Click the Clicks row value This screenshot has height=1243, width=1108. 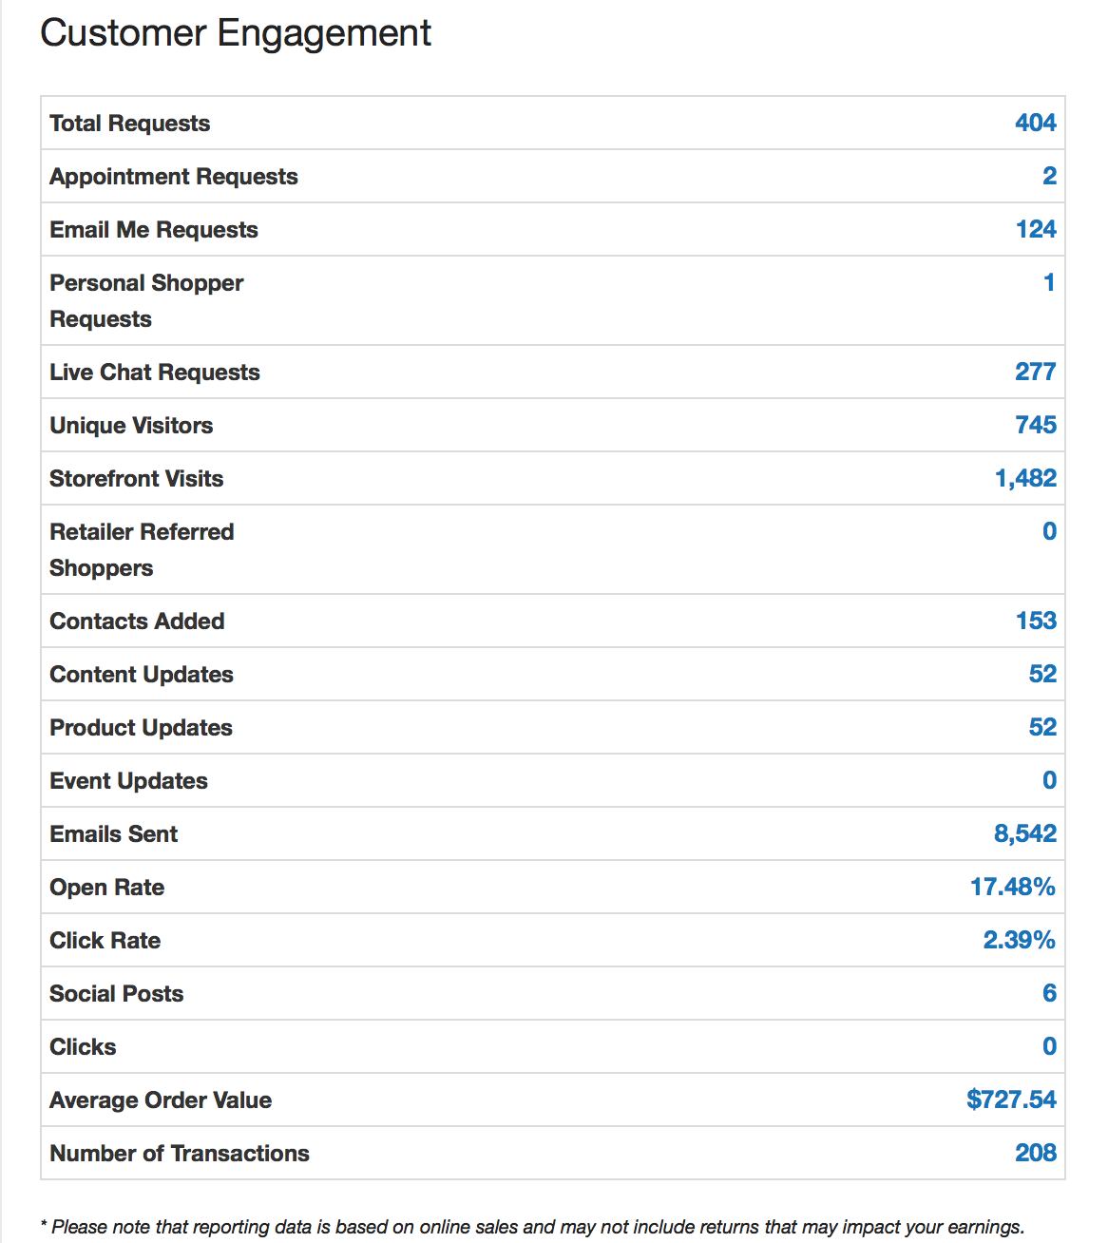point(1049,1046)
